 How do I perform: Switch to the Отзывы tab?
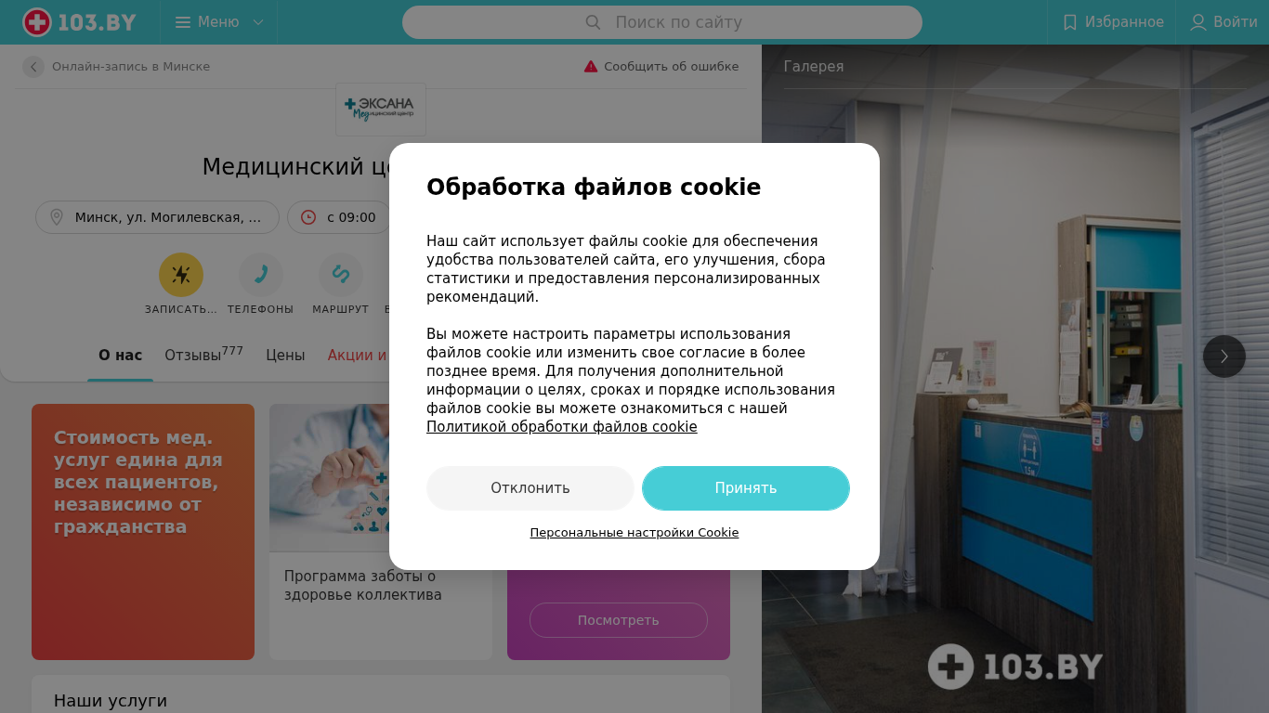coord(203,355)
